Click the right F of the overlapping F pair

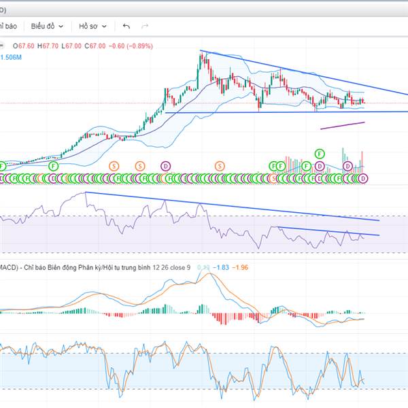(281, 166)
